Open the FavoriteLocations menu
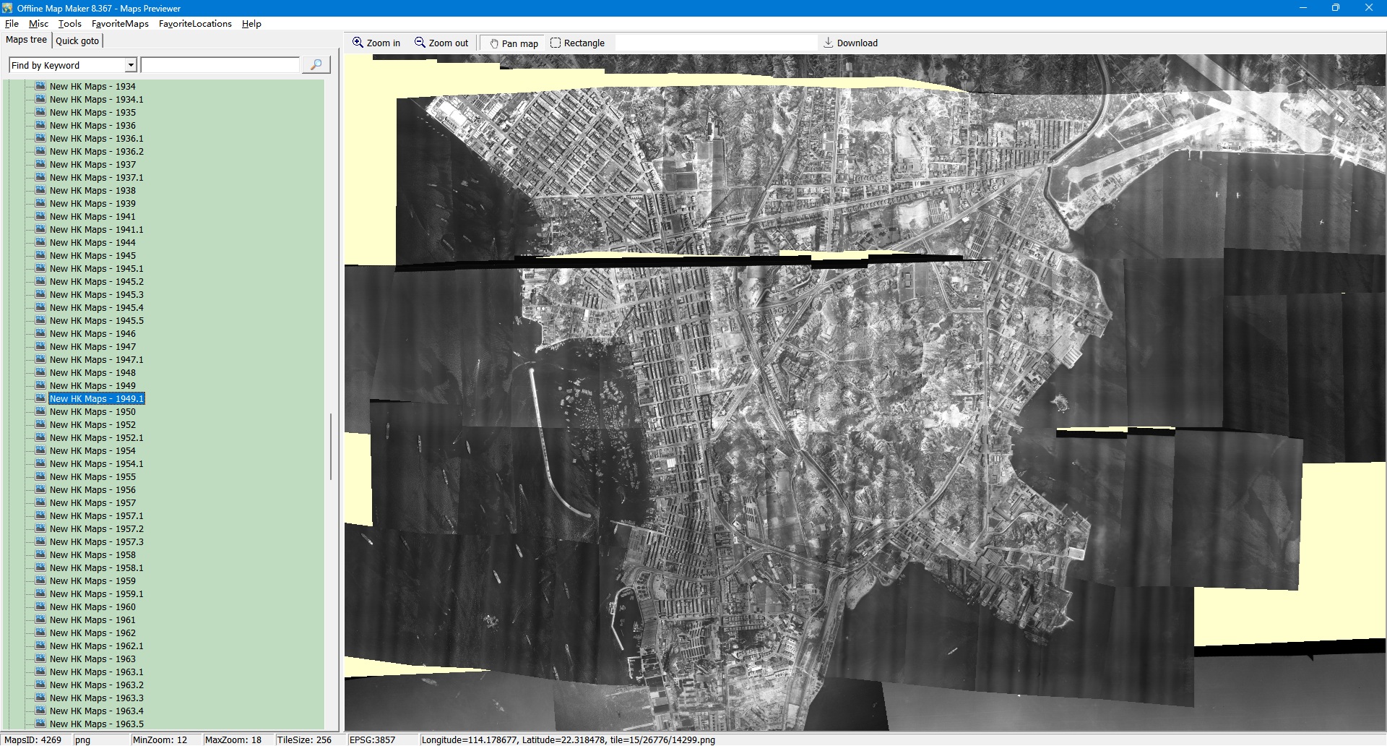 coord(195,24)
